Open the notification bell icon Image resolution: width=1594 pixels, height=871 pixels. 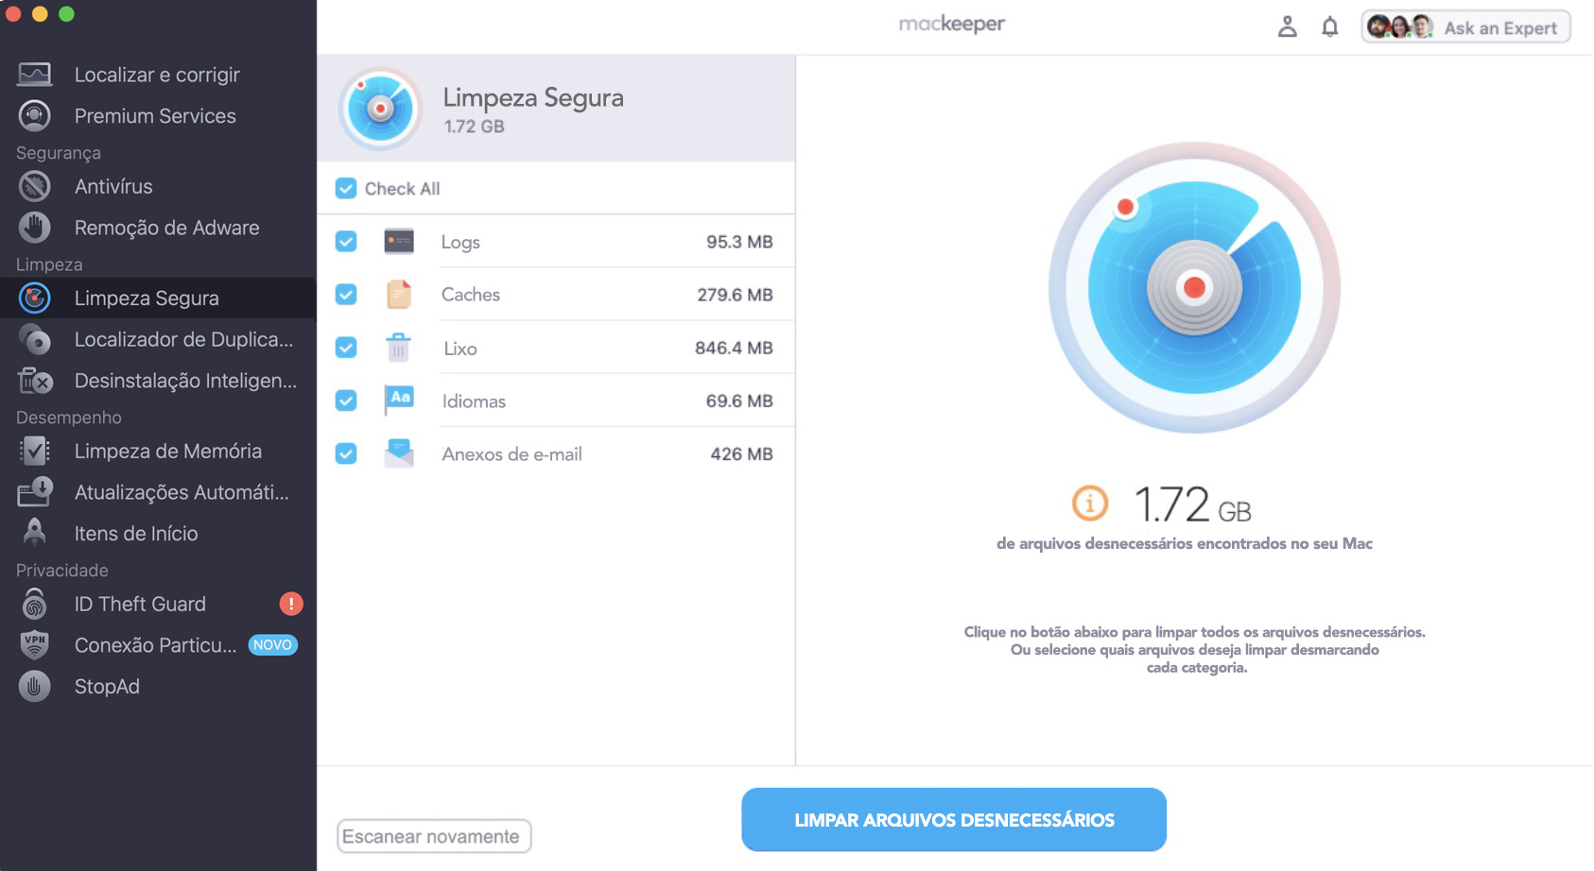coord(1328,26)
